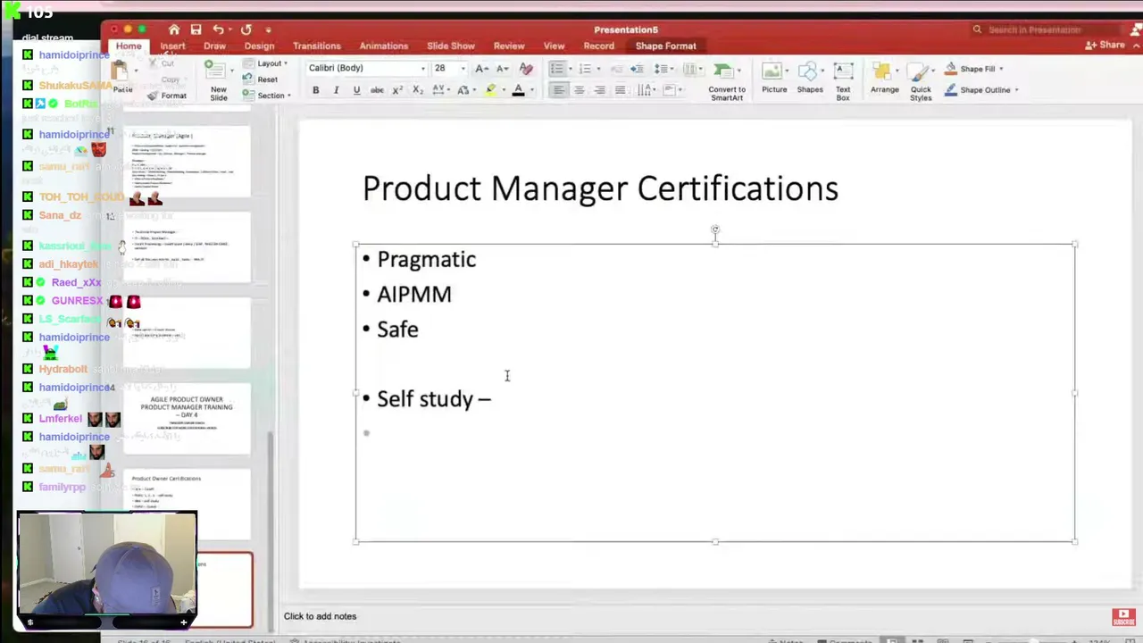
Task: Switch to the Animations tab
Action: tap(384, 46)
